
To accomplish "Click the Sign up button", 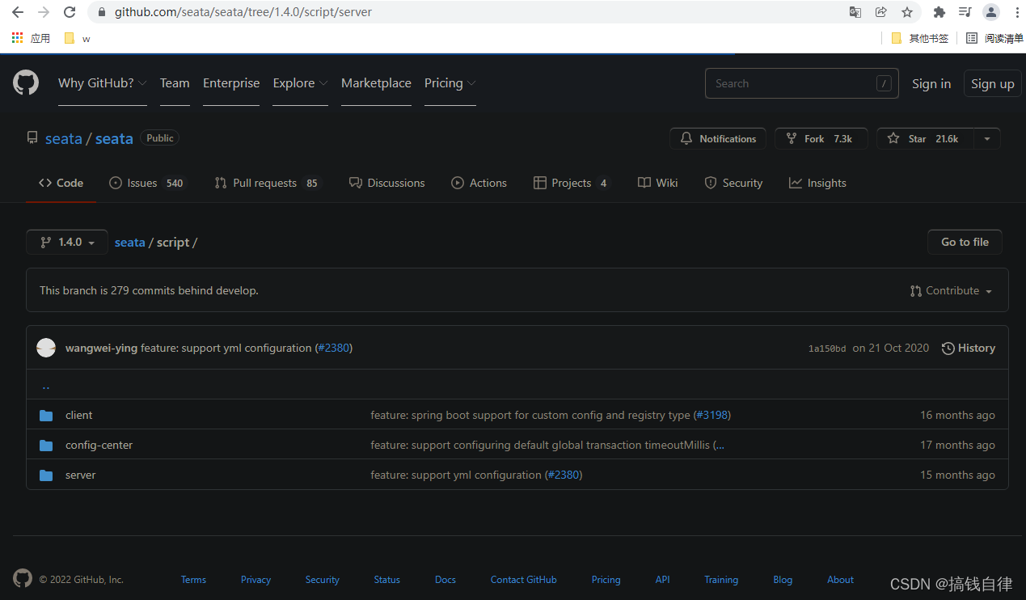I will pos(993,83).
